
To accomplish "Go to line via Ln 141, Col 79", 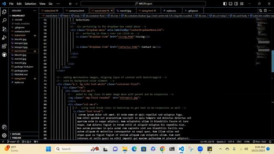I will (207, 142).
